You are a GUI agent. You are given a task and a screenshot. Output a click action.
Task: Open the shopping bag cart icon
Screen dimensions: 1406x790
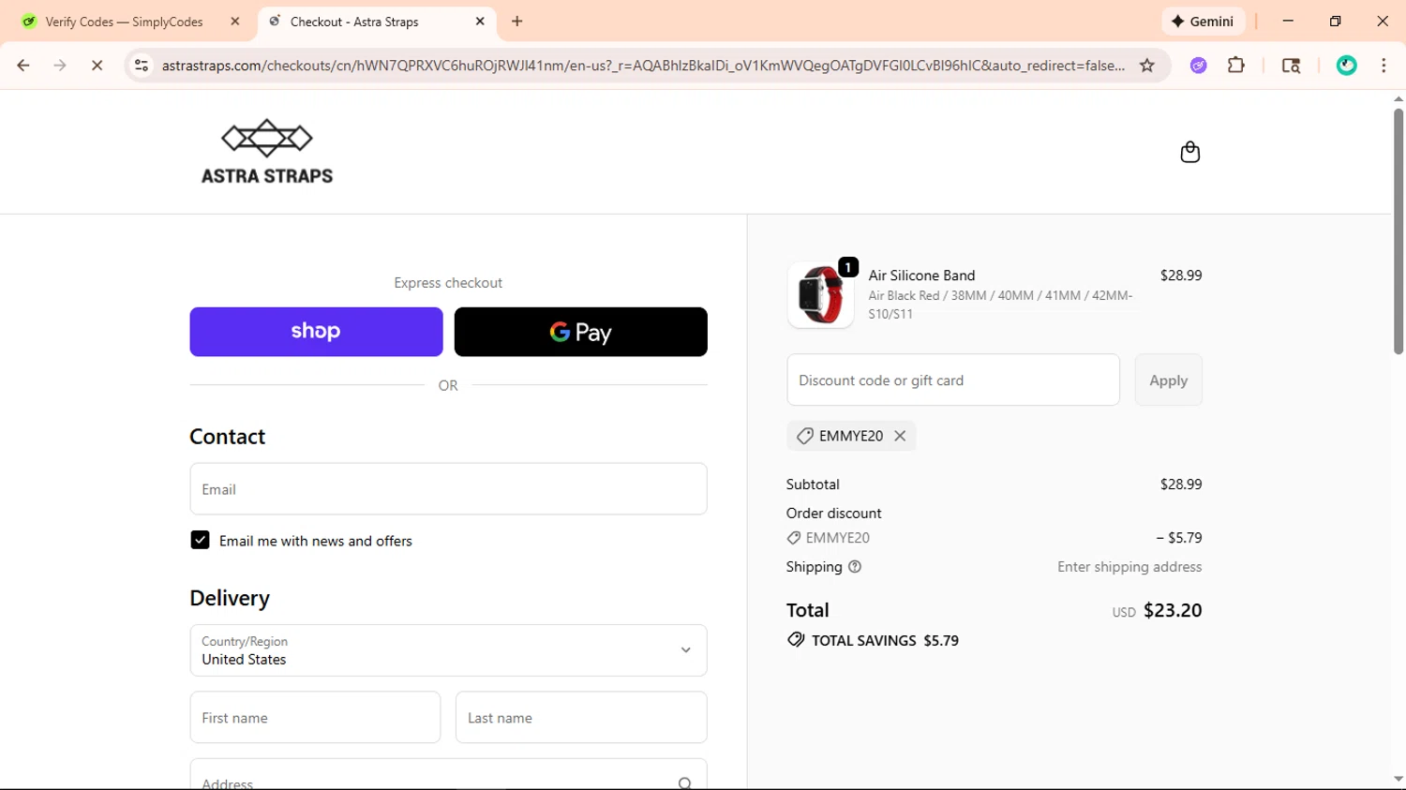(1189, 152)
